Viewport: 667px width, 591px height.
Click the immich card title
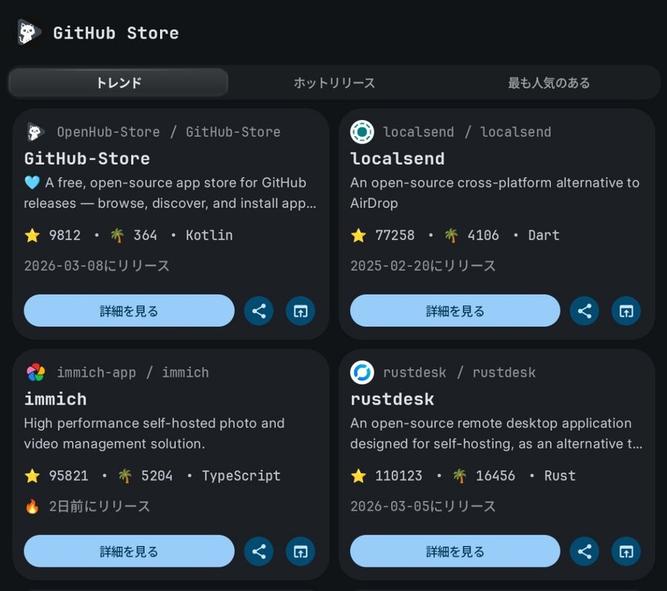tap(55, 399)
